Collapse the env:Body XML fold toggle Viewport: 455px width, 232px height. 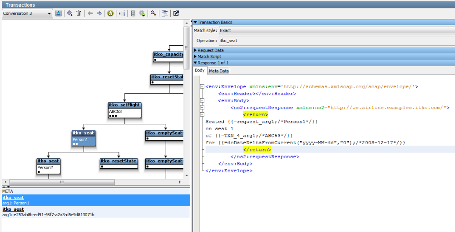tap(202, 100)
